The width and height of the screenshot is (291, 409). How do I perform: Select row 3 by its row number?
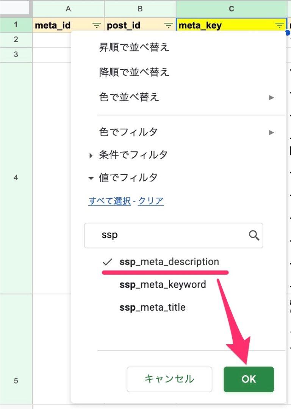point(16,55)
